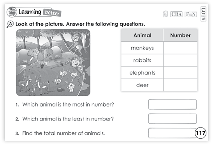Viewport: 213px width, 145px height.
Task: Click the Number cell for rabbits
Action: 180,60
